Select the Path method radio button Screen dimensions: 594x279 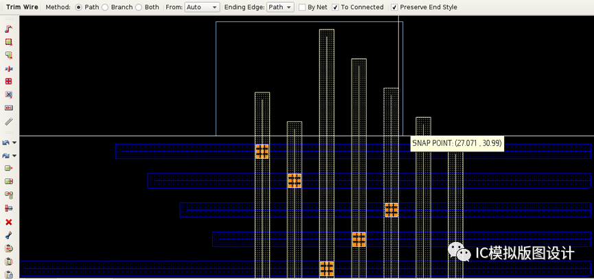[x=78, y=7]
